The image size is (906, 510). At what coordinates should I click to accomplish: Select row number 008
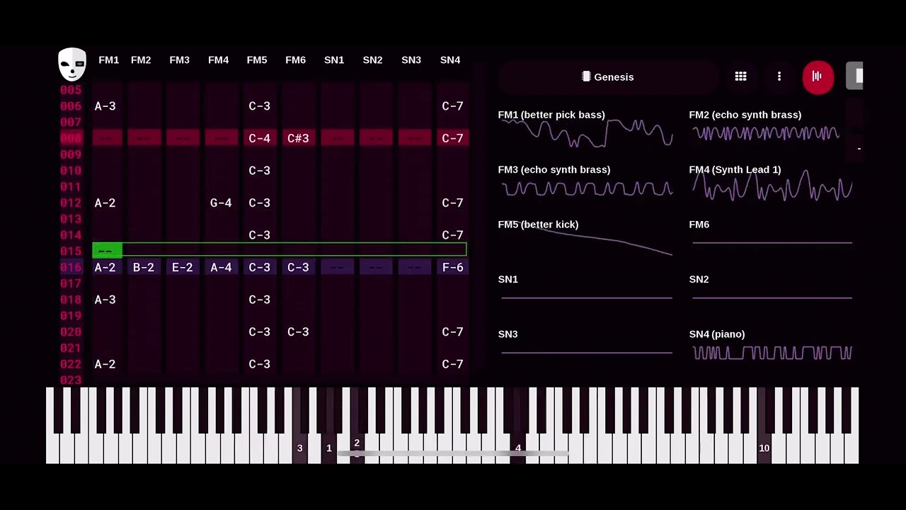tap(71, 138)
